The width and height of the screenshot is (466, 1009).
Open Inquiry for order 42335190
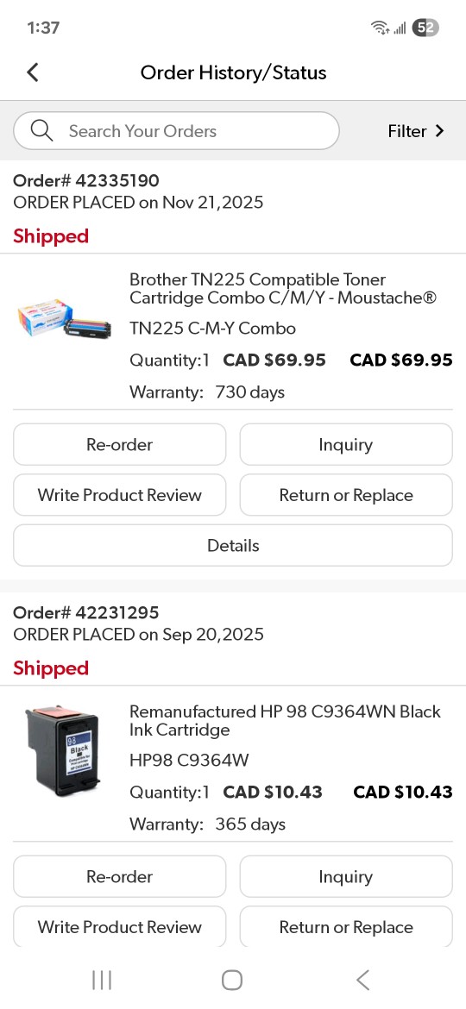346,444
